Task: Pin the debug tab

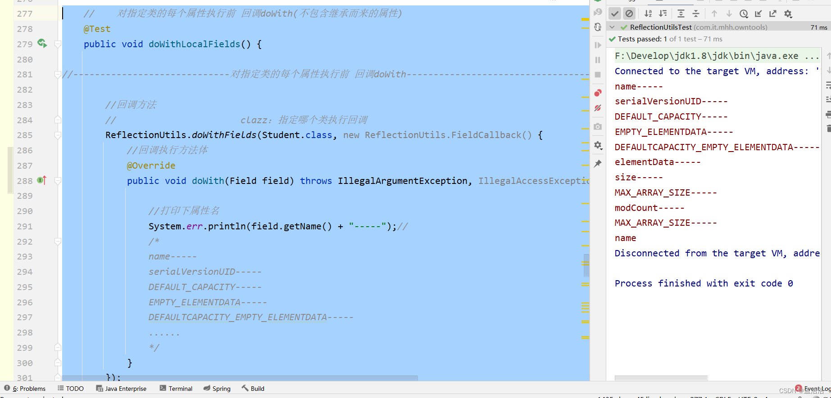Action: [x=598, y=164]
